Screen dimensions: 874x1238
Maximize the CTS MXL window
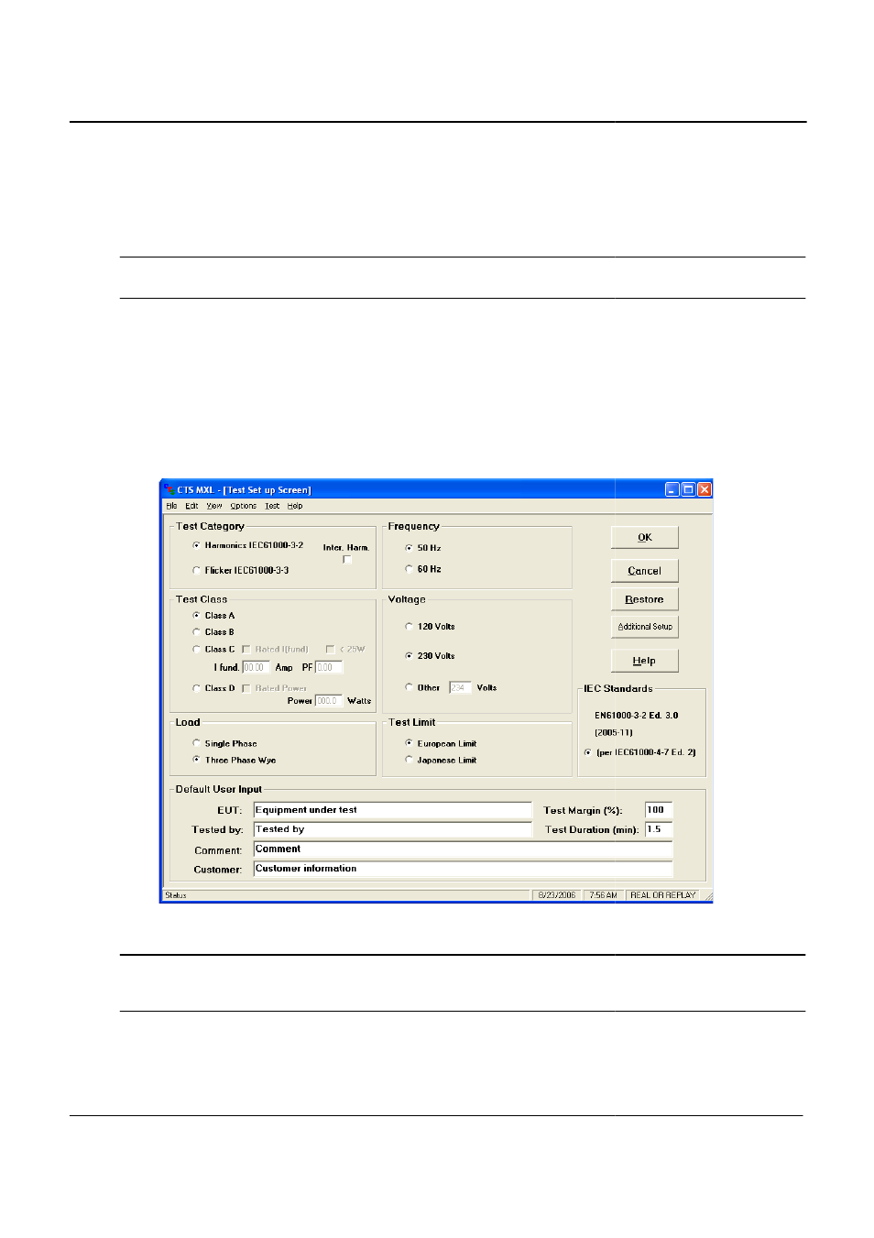click(688, 489)
